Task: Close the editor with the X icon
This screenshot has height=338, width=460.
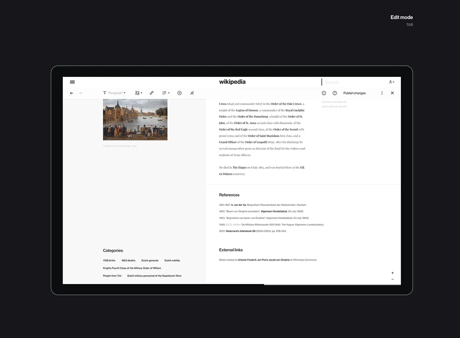Action: pyautogui.click(x=392, y=93)
